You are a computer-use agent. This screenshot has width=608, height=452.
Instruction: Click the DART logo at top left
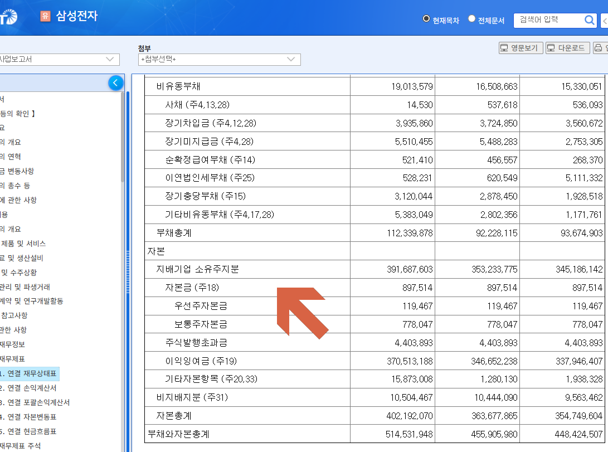point(8,17)
